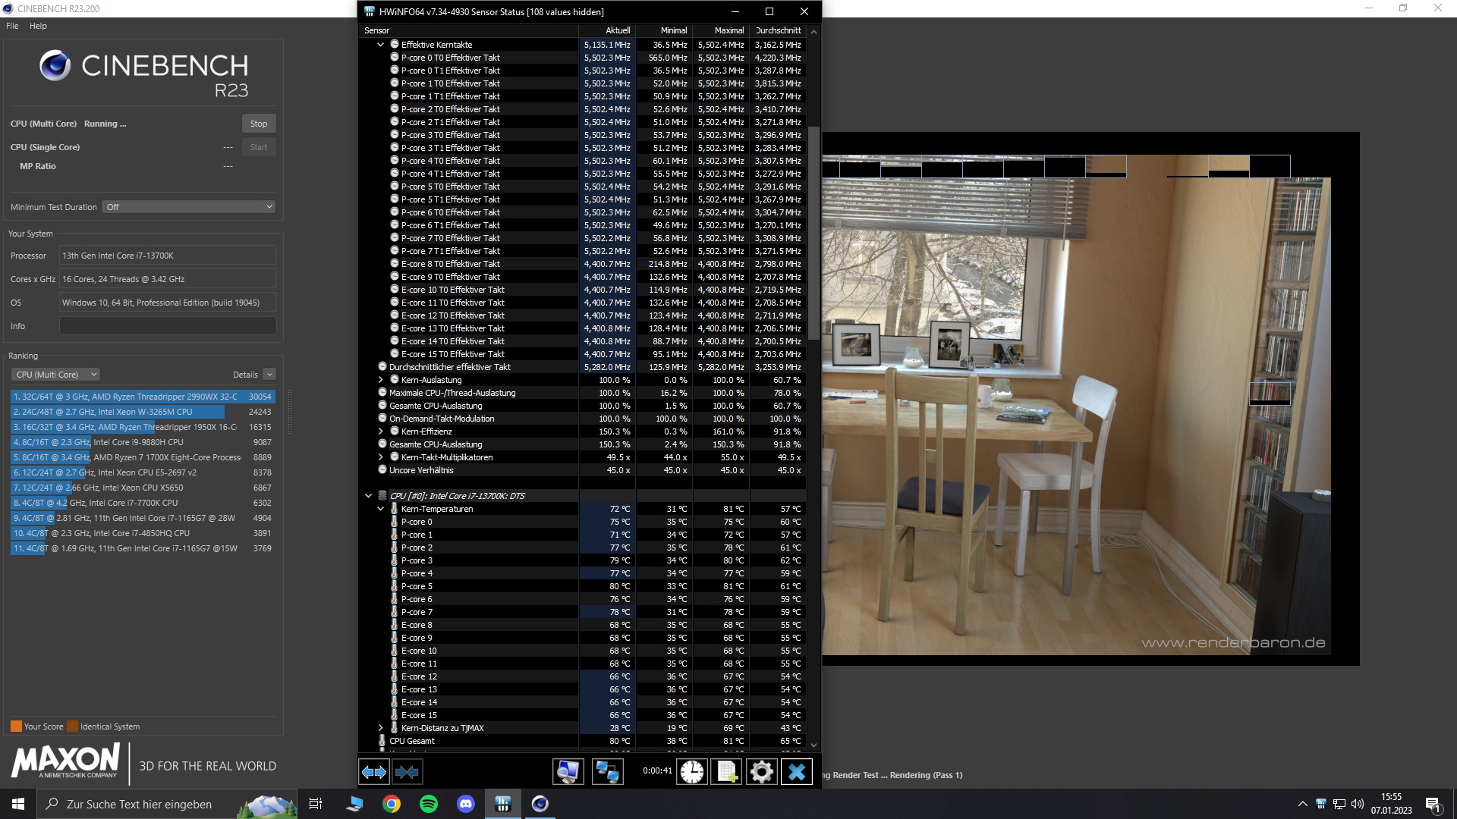Click the Info text field
This screenshot has height=819, width=1457.
[167, 326]
